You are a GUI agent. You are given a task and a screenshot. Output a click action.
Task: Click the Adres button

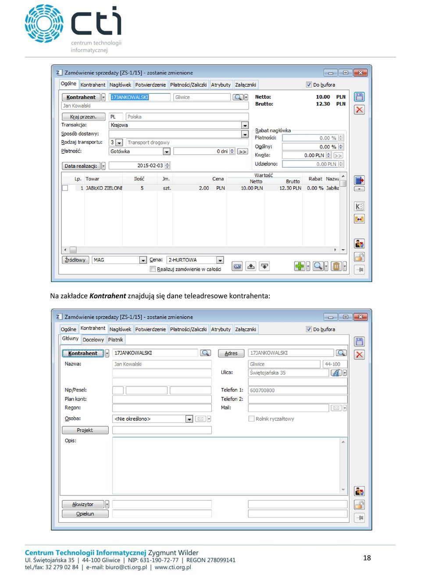pos(231,353)
